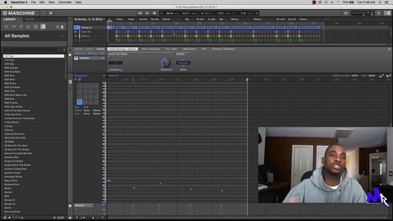Image resolution: width=393 pixels, height=221 pixels.
Task: Click the step grid 1/16 value at bottom
Action: tap(83, 218)
